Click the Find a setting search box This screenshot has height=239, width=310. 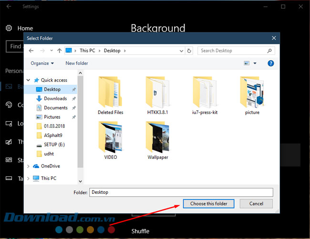[x=15, y=46]
